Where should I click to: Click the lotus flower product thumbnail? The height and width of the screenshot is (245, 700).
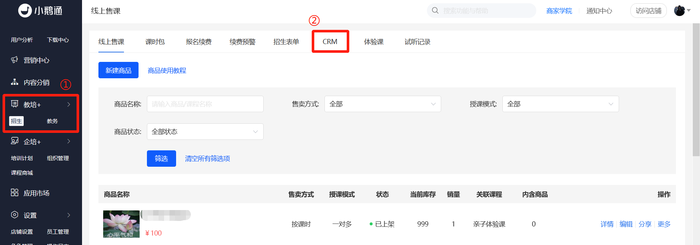pyautogui.click(x=121, y=224)
